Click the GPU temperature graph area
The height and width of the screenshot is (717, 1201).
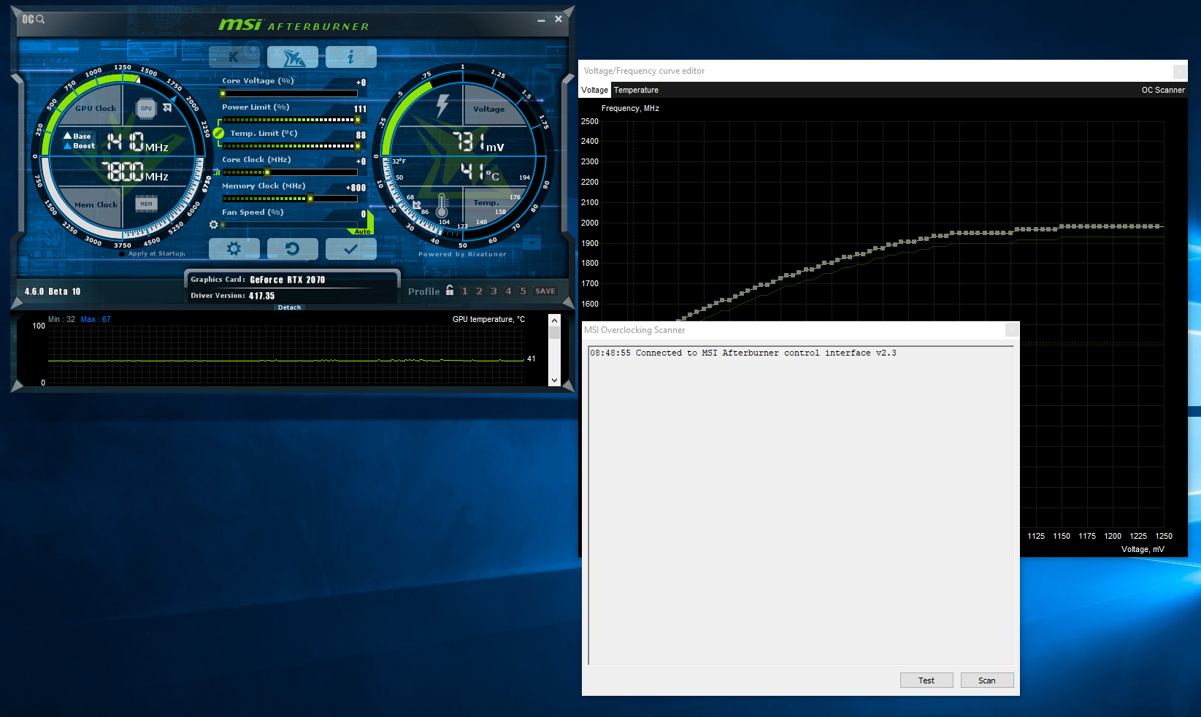[x=285, y=354]
